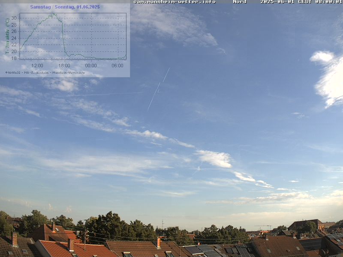Click the 18:00 x-axis label

pos(64,66)
